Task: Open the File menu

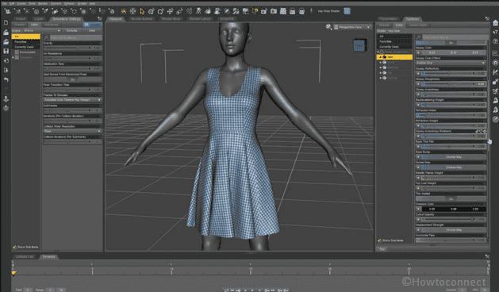Action: click(5, 3)
